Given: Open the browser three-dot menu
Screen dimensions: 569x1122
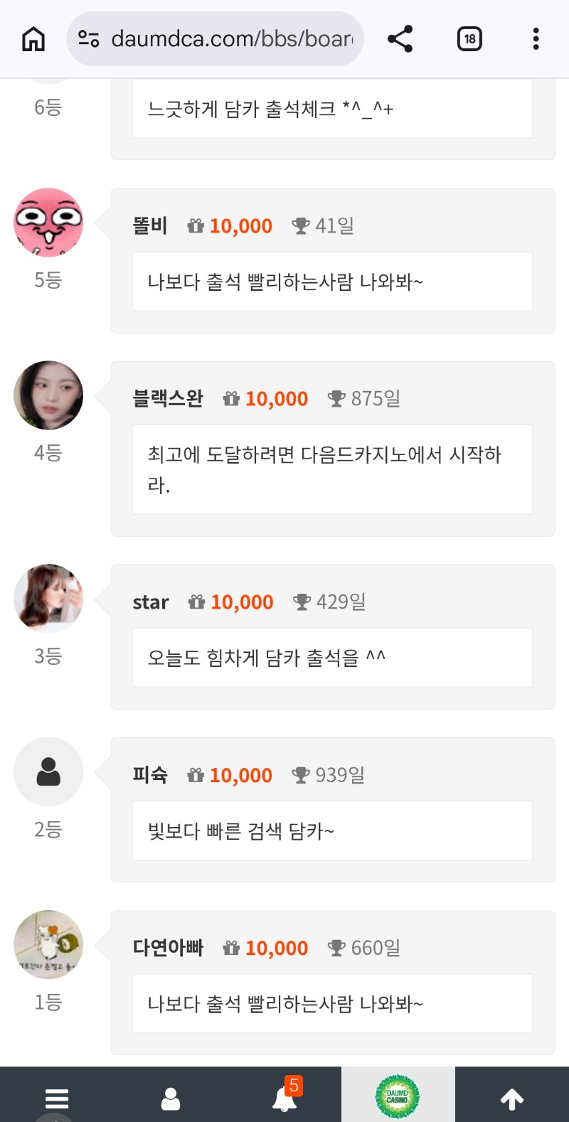Looking at the screenshot, I should coord(536,39).
